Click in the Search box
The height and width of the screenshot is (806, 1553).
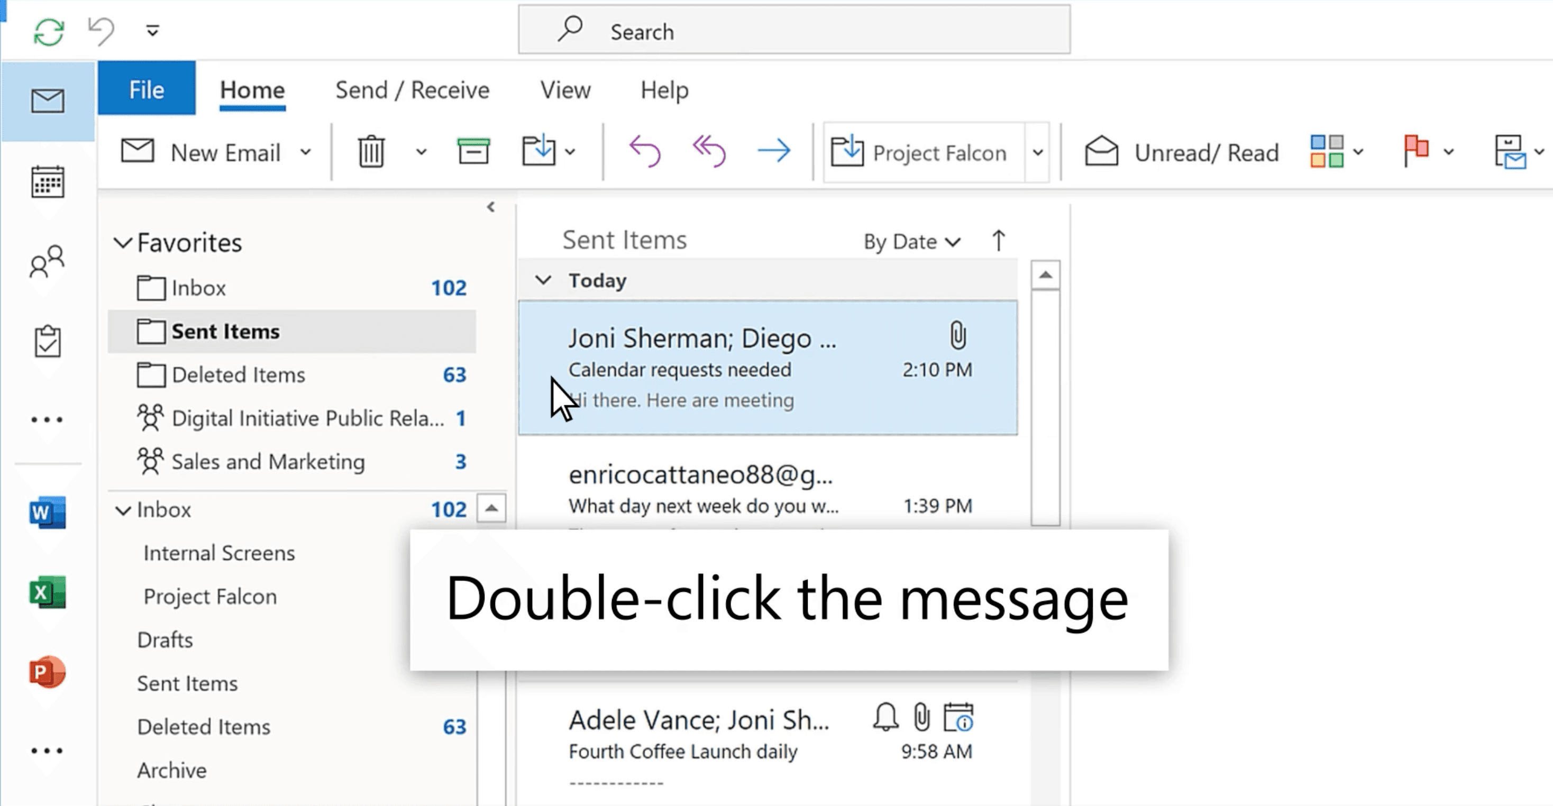[x=794, y=31]
